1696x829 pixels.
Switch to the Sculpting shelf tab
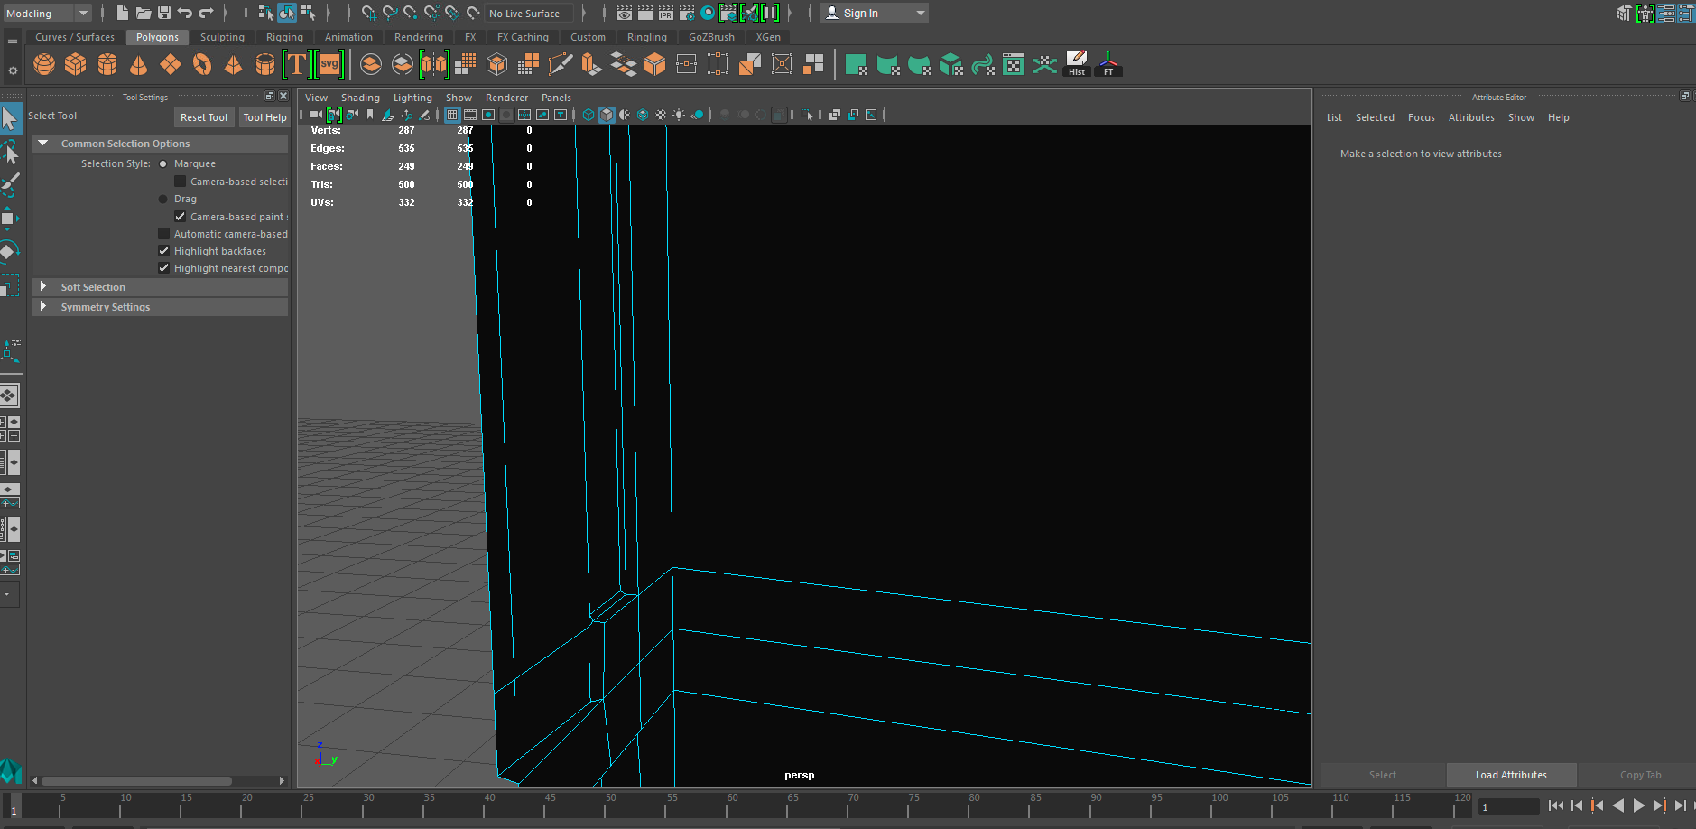[222, 37]
